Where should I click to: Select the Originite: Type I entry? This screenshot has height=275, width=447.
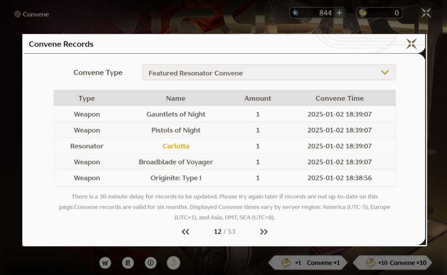(176, 178)
